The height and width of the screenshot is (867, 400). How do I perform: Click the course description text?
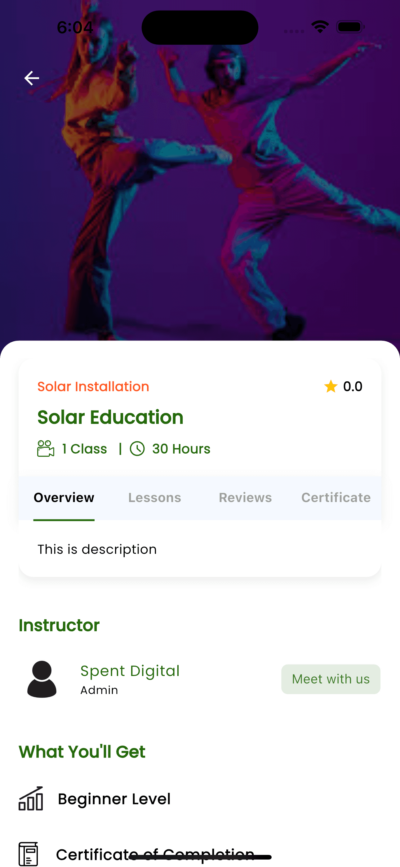[x=97, y=549]
